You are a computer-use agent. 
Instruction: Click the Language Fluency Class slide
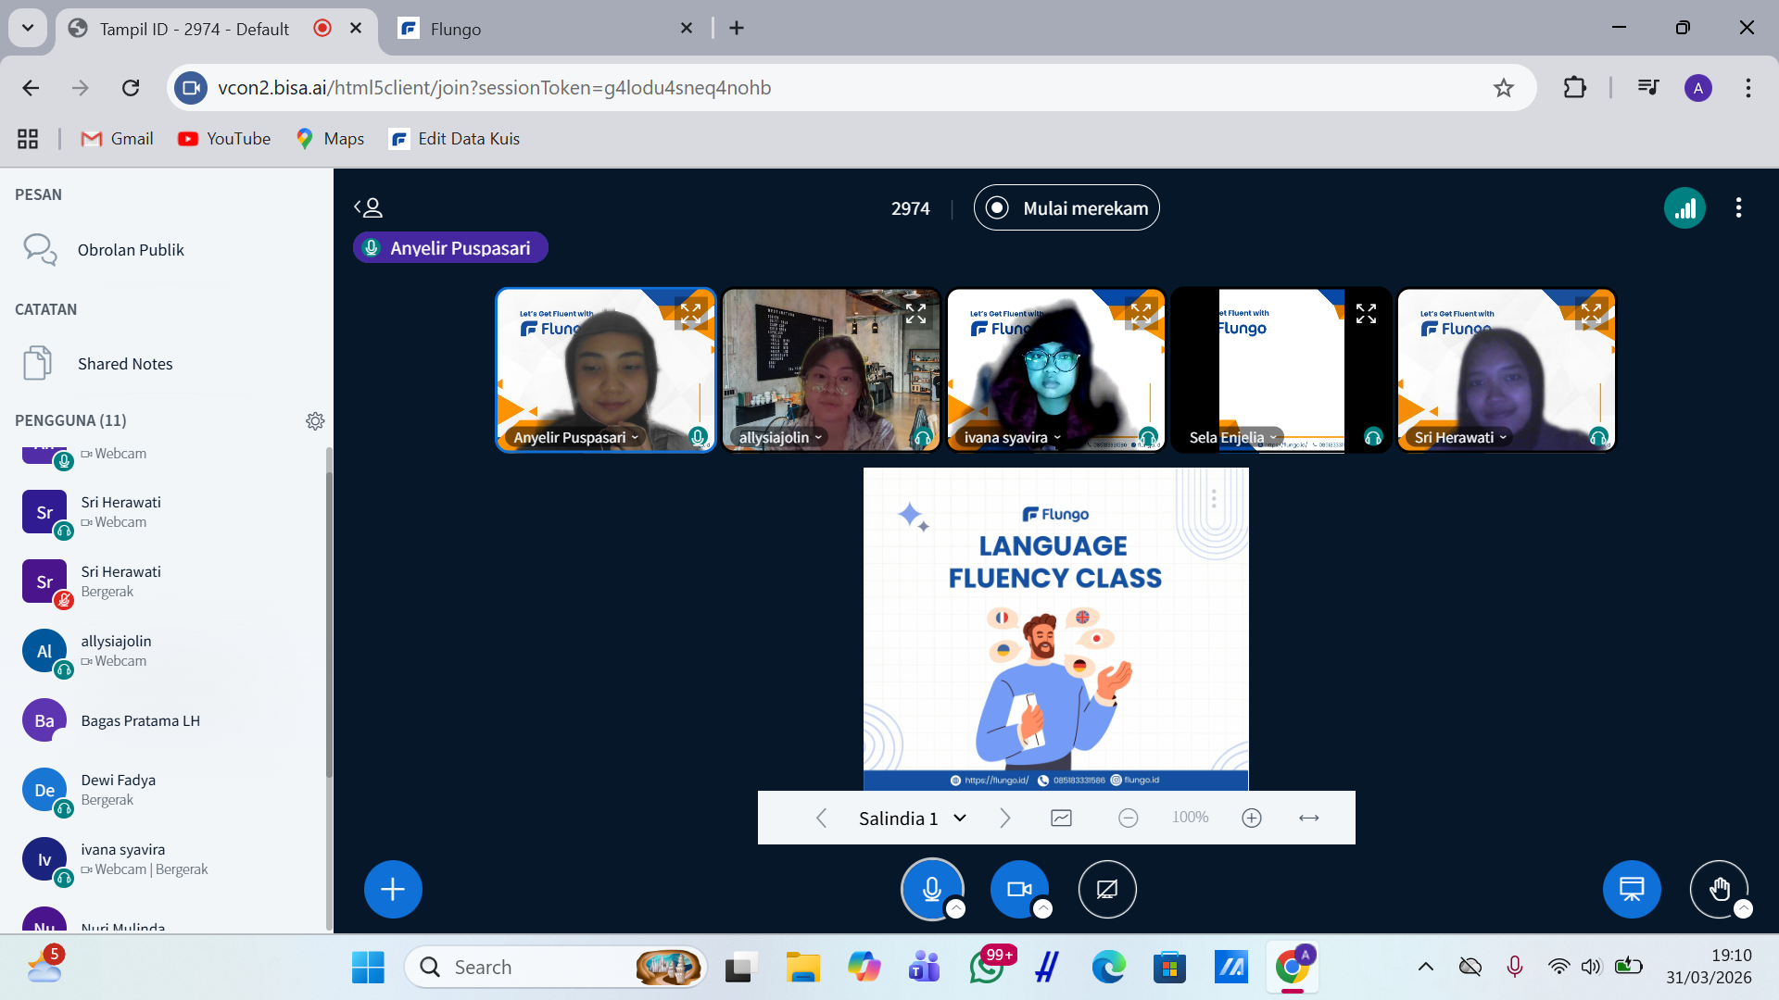pyautogui.click(x=1055, y=629)
